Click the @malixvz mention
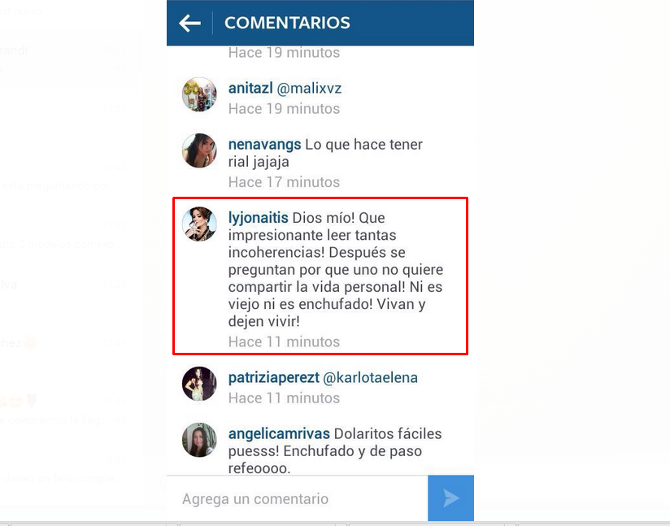Screen dimensions: 670x526 309,89
